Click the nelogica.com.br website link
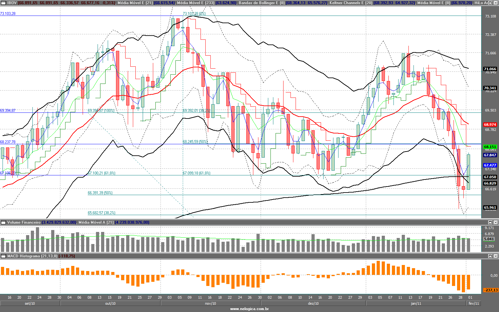The height and width of the screenshot is (312, 499). [249, 309]
